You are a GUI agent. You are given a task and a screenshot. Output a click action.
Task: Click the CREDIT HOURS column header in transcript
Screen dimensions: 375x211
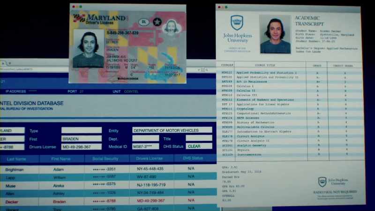(x=343, y=66)
